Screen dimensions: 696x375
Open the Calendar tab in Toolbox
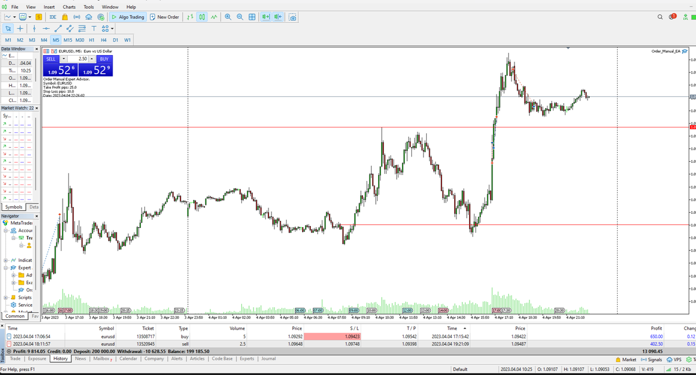(128, 359)
